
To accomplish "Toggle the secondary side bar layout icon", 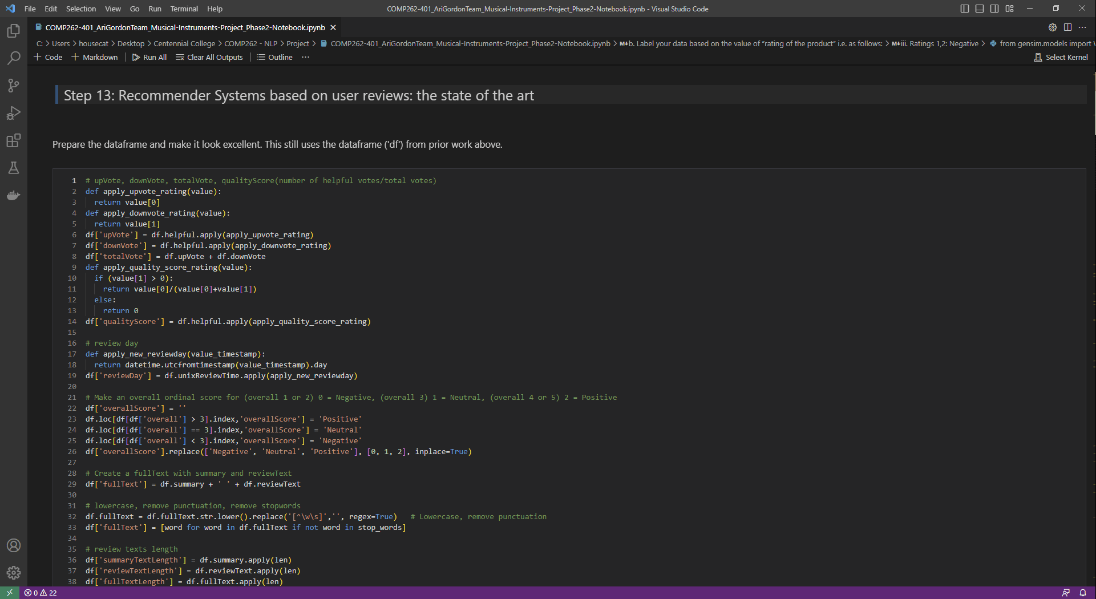I will point(994,9).
